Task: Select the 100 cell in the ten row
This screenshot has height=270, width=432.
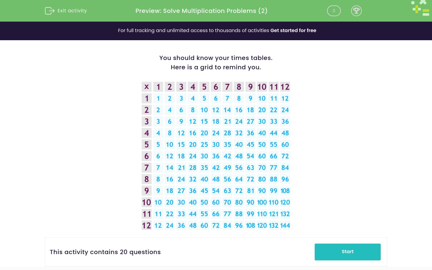Action: pos(262,202)
